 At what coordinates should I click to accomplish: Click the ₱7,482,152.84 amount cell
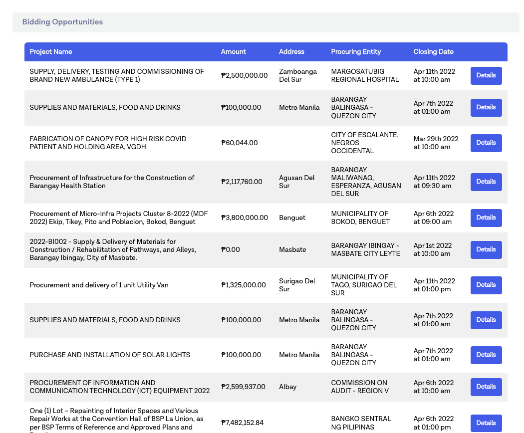pyautogui.click(x=242, y=423)
